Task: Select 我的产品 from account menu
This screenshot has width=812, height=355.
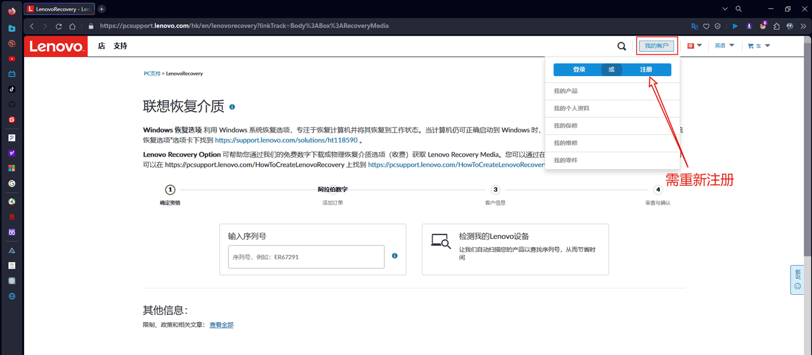Action: (x=612, y=91)
